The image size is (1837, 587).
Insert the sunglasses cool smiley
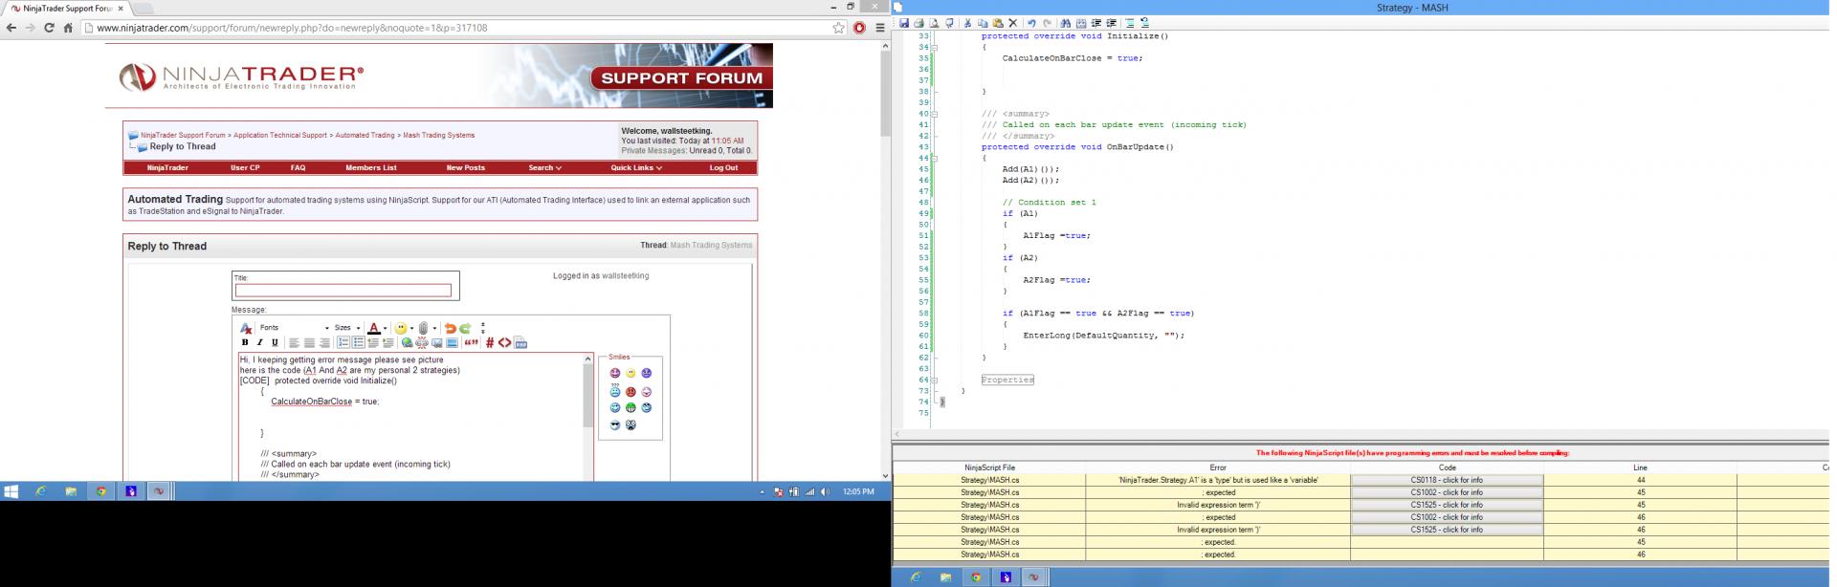(x=615, y=424)
